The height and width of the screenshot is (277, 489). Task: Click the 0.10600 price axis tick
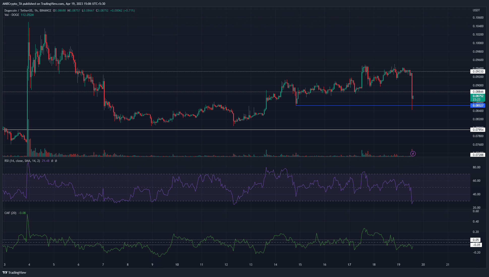(478, 18)
